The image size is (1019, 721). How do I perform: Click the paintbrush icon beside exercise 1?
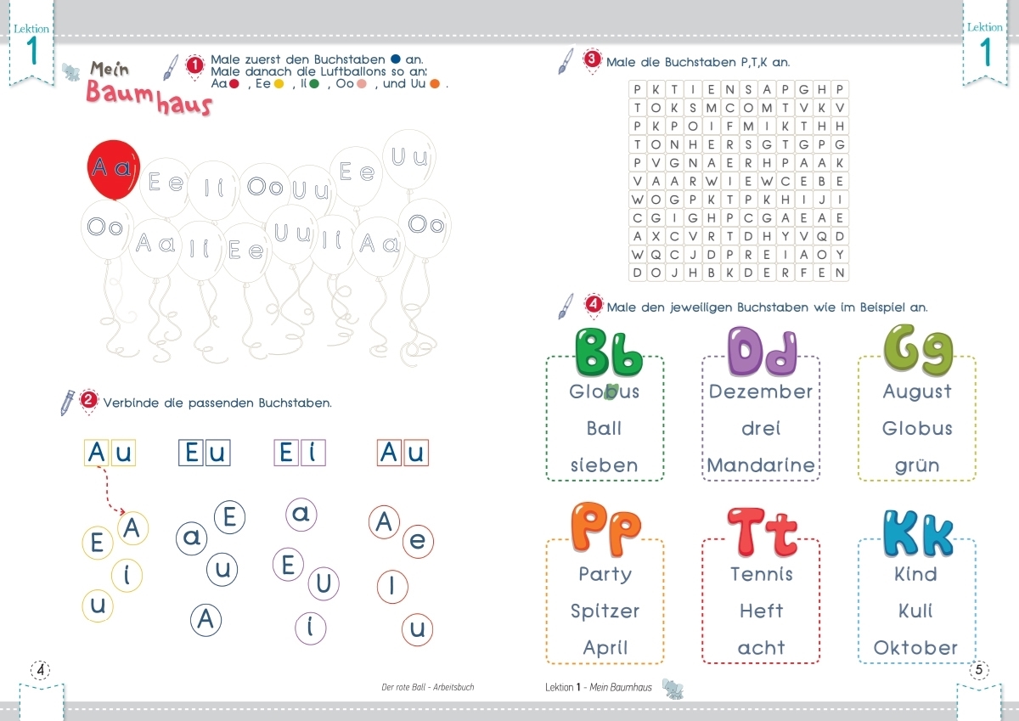coord(171,68)
